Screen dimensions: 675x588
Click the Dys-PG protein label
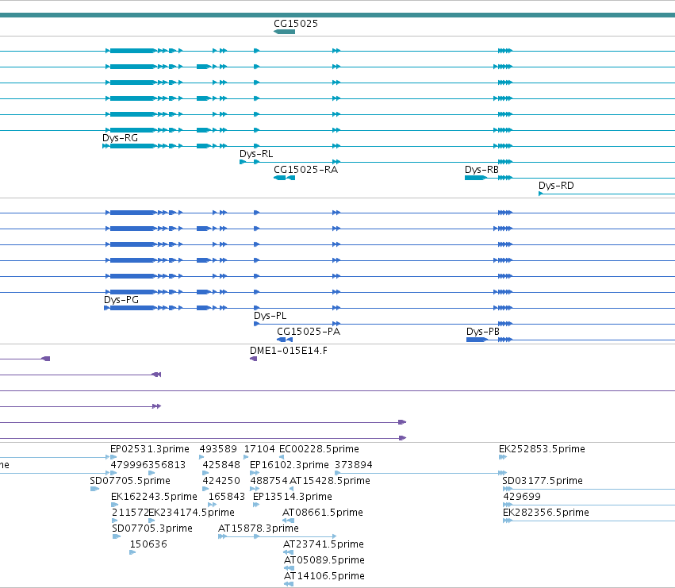121,300
